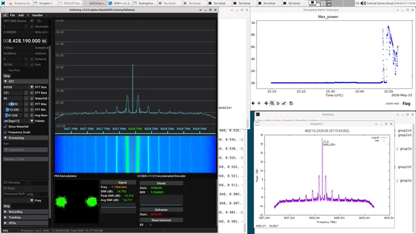Screen dimensions: 416x234
Task: Decrease the Port value
Action: (x=26, y=65)
